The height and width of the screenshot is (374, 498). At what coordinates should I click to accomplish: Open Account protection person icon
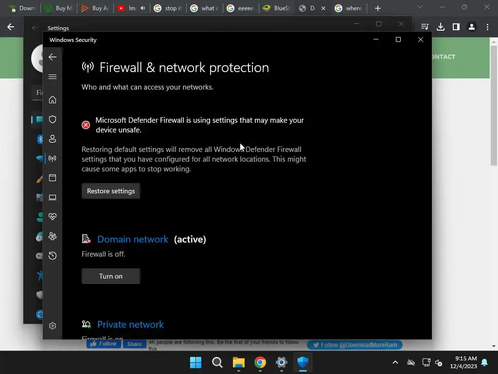(53, 139)
